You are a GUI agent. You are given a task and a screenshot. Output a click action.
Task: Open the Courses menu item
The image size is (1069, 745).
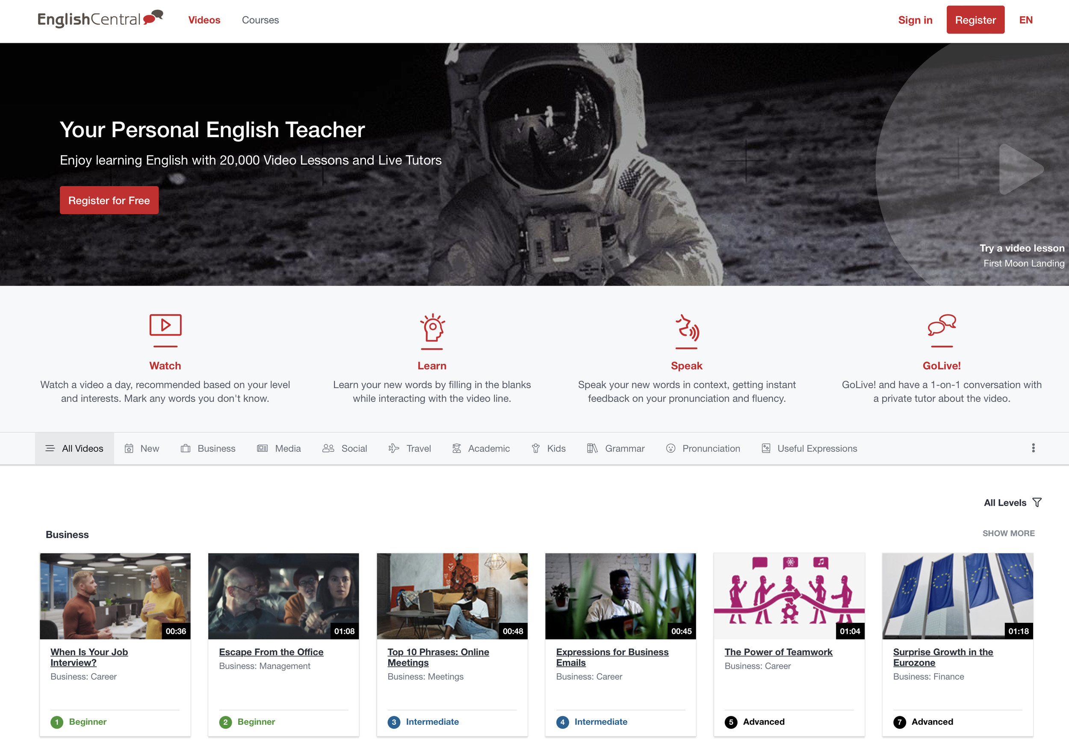point(260,20)
